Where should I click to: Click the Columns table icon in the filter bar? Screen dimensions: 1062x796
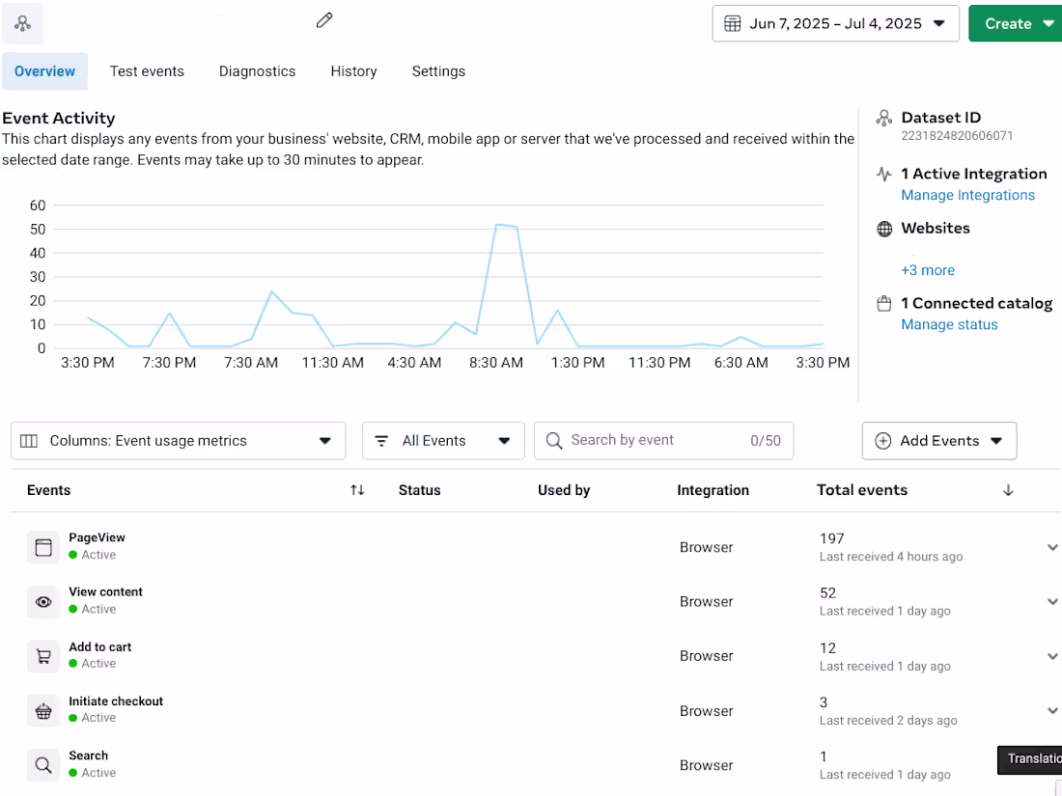34,440
